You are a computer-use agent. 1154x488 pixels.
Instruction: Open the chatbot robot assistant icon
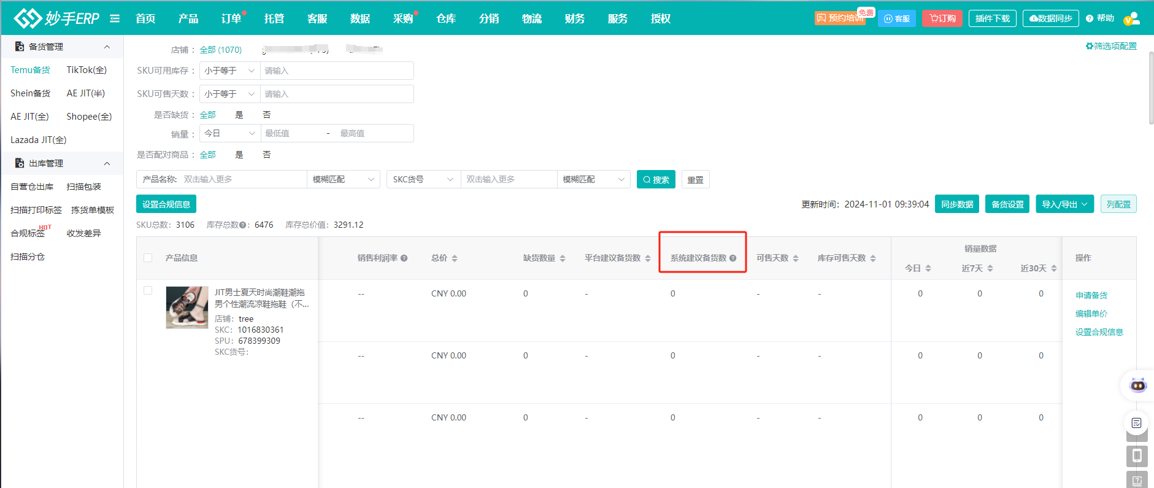click(1138, 385)
